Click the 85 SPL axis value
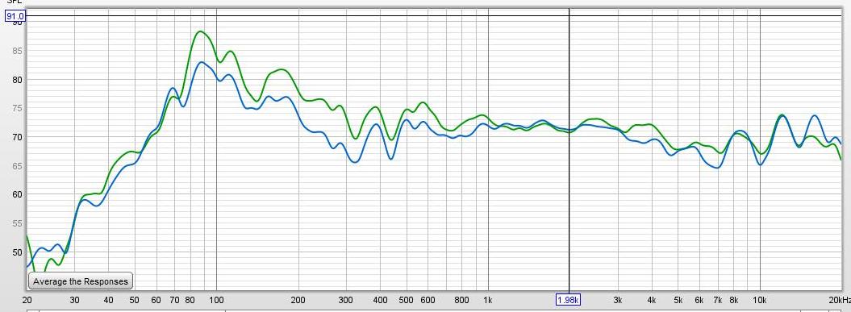851x312 pixels. (18, 51)
